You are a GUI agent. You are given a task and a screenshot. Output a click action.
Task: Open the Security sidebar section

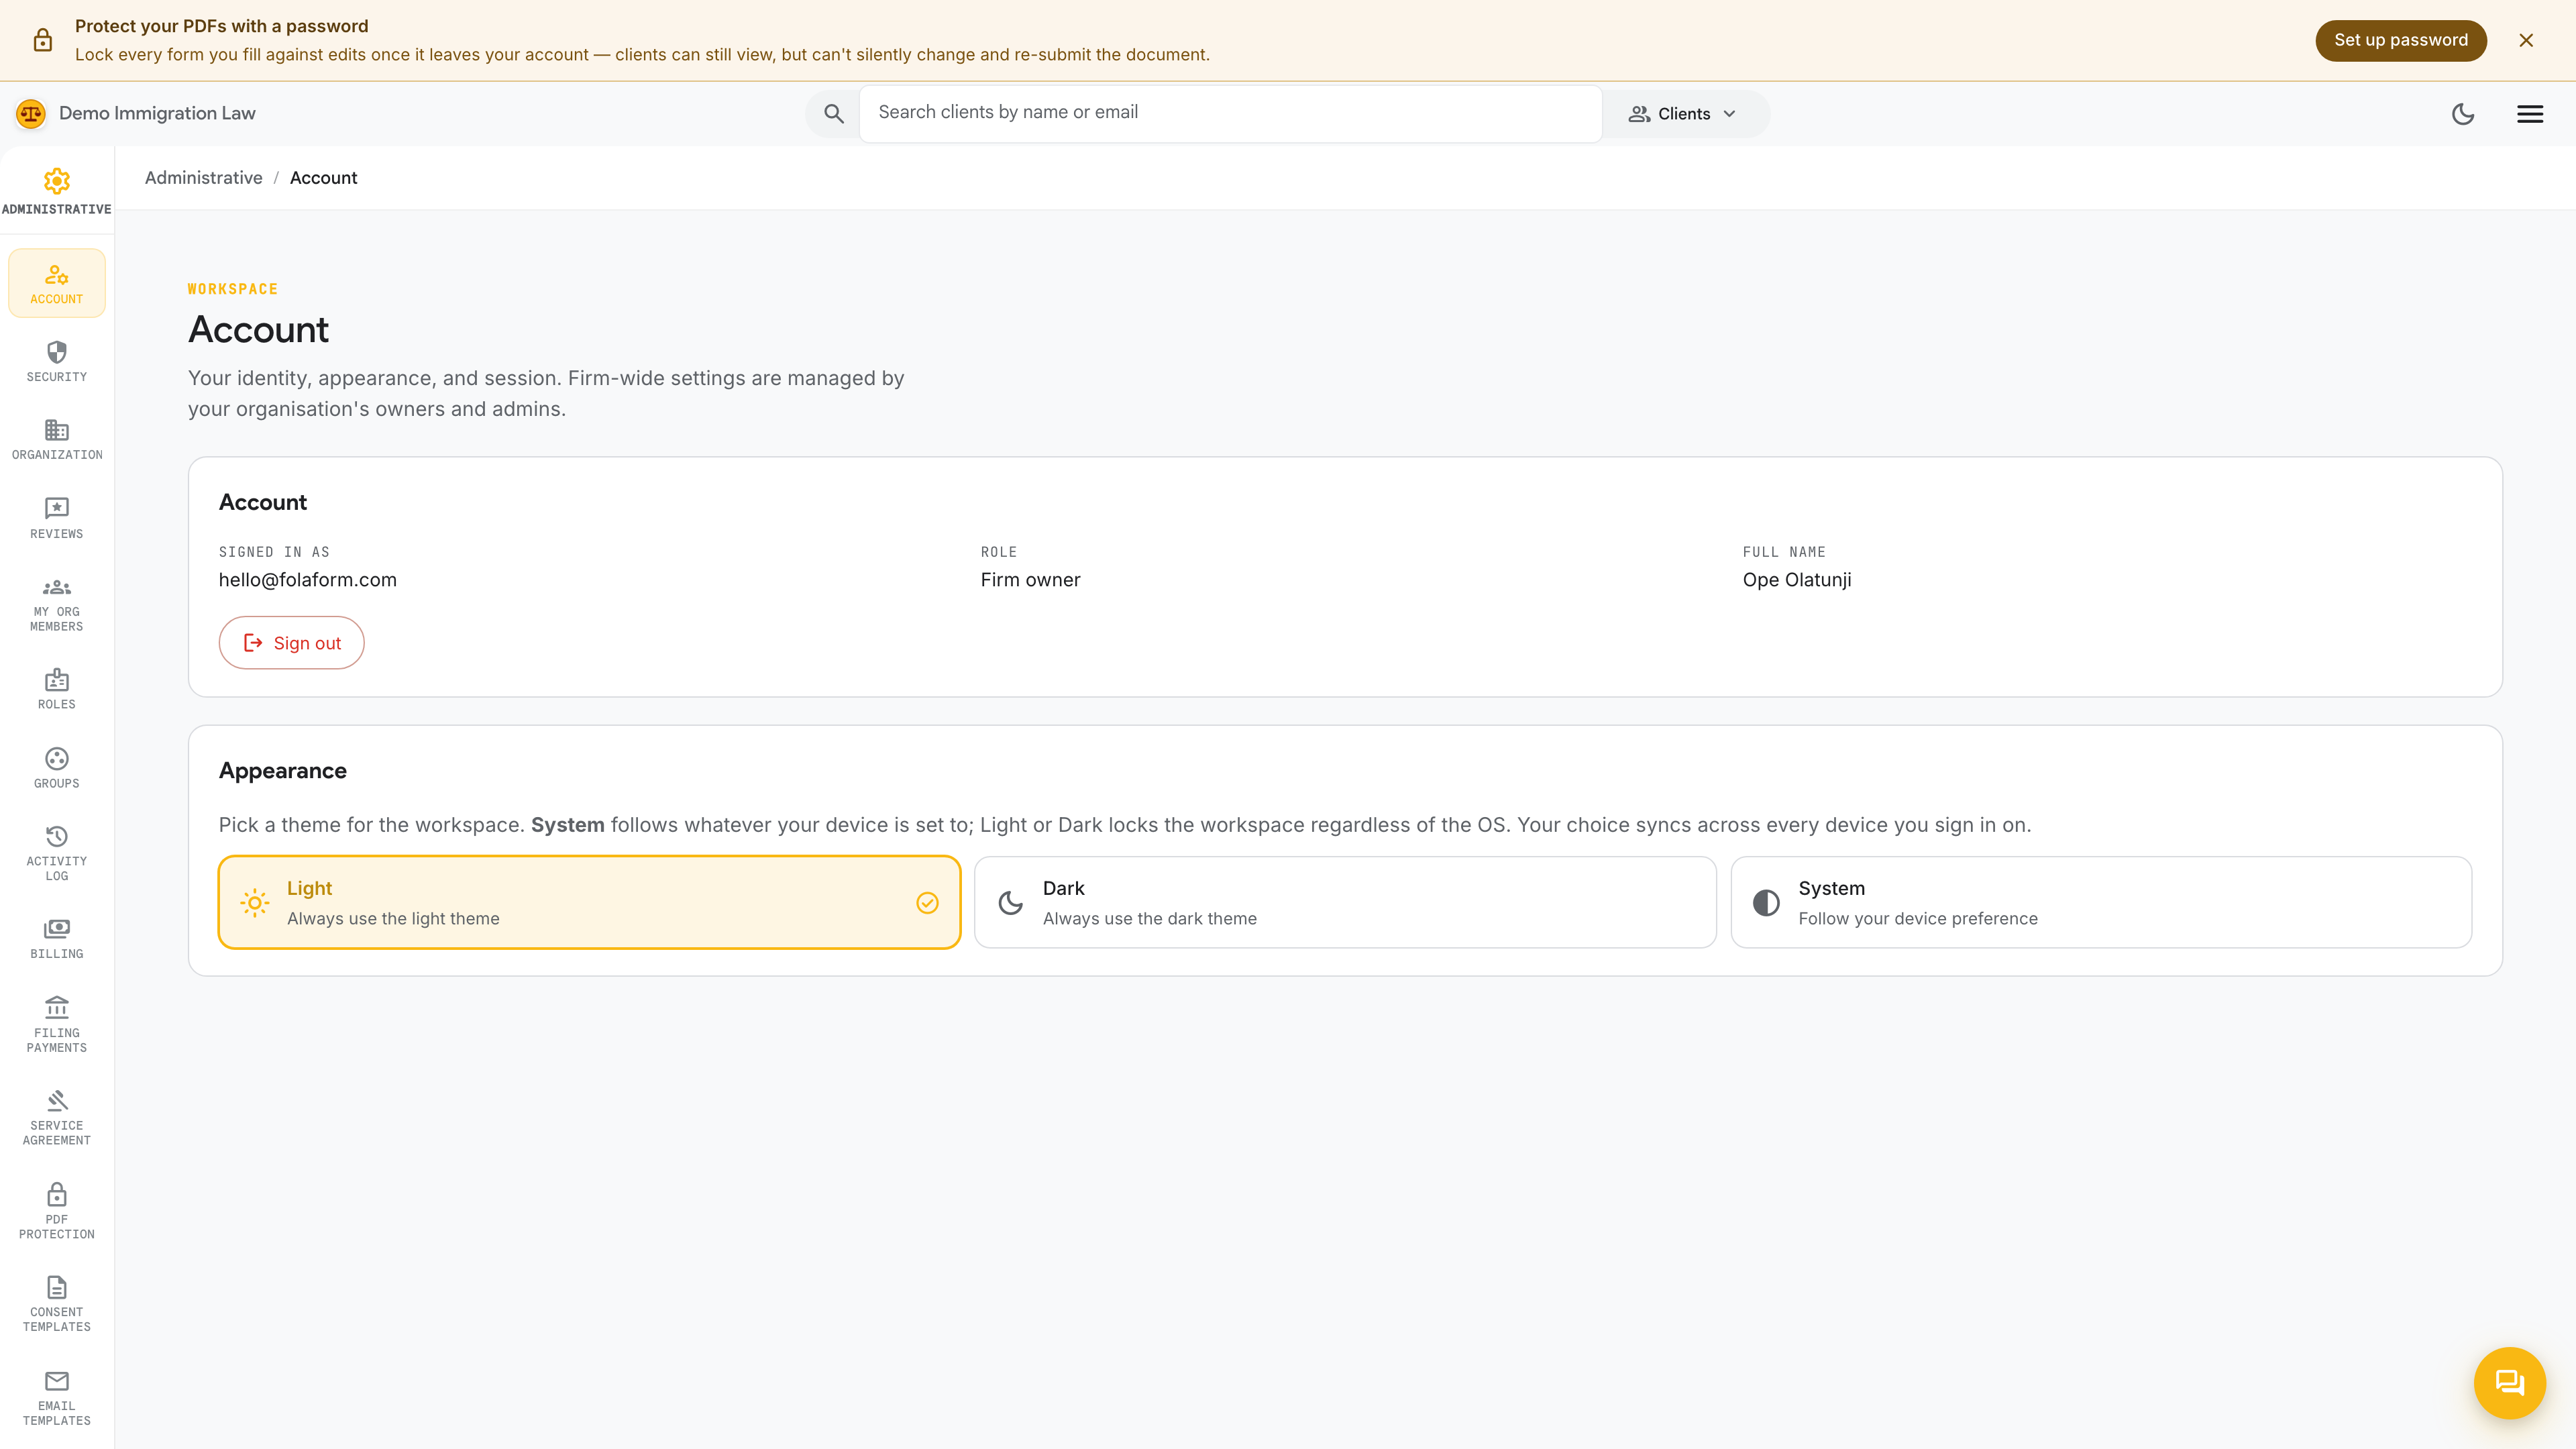point(57,362)
